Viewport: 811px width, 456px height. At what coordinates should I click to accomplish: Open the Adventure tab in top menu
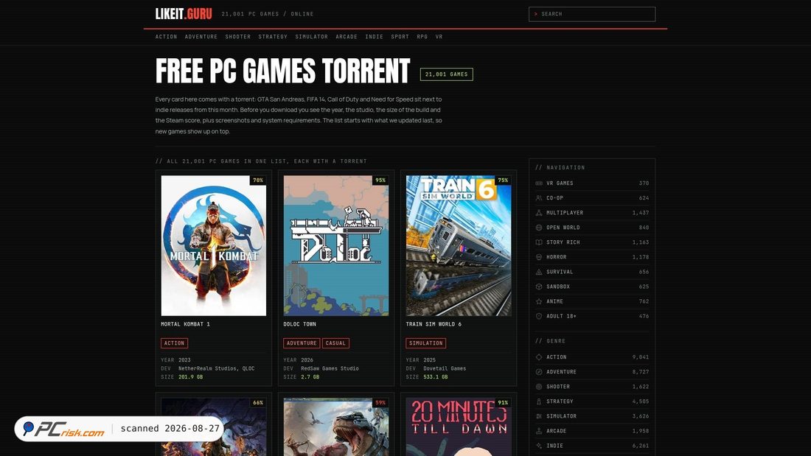[201, 37]
